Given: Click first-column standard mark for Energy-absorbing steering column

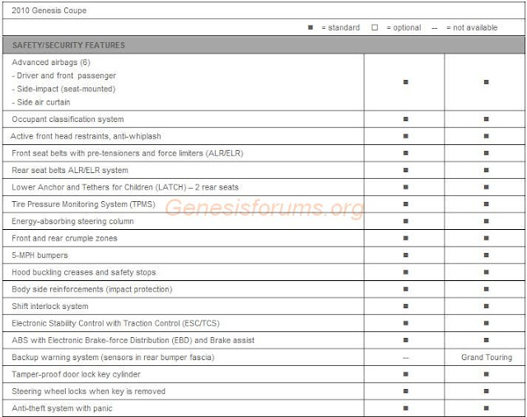Looking at the screenshot, I should coord(406,222).
